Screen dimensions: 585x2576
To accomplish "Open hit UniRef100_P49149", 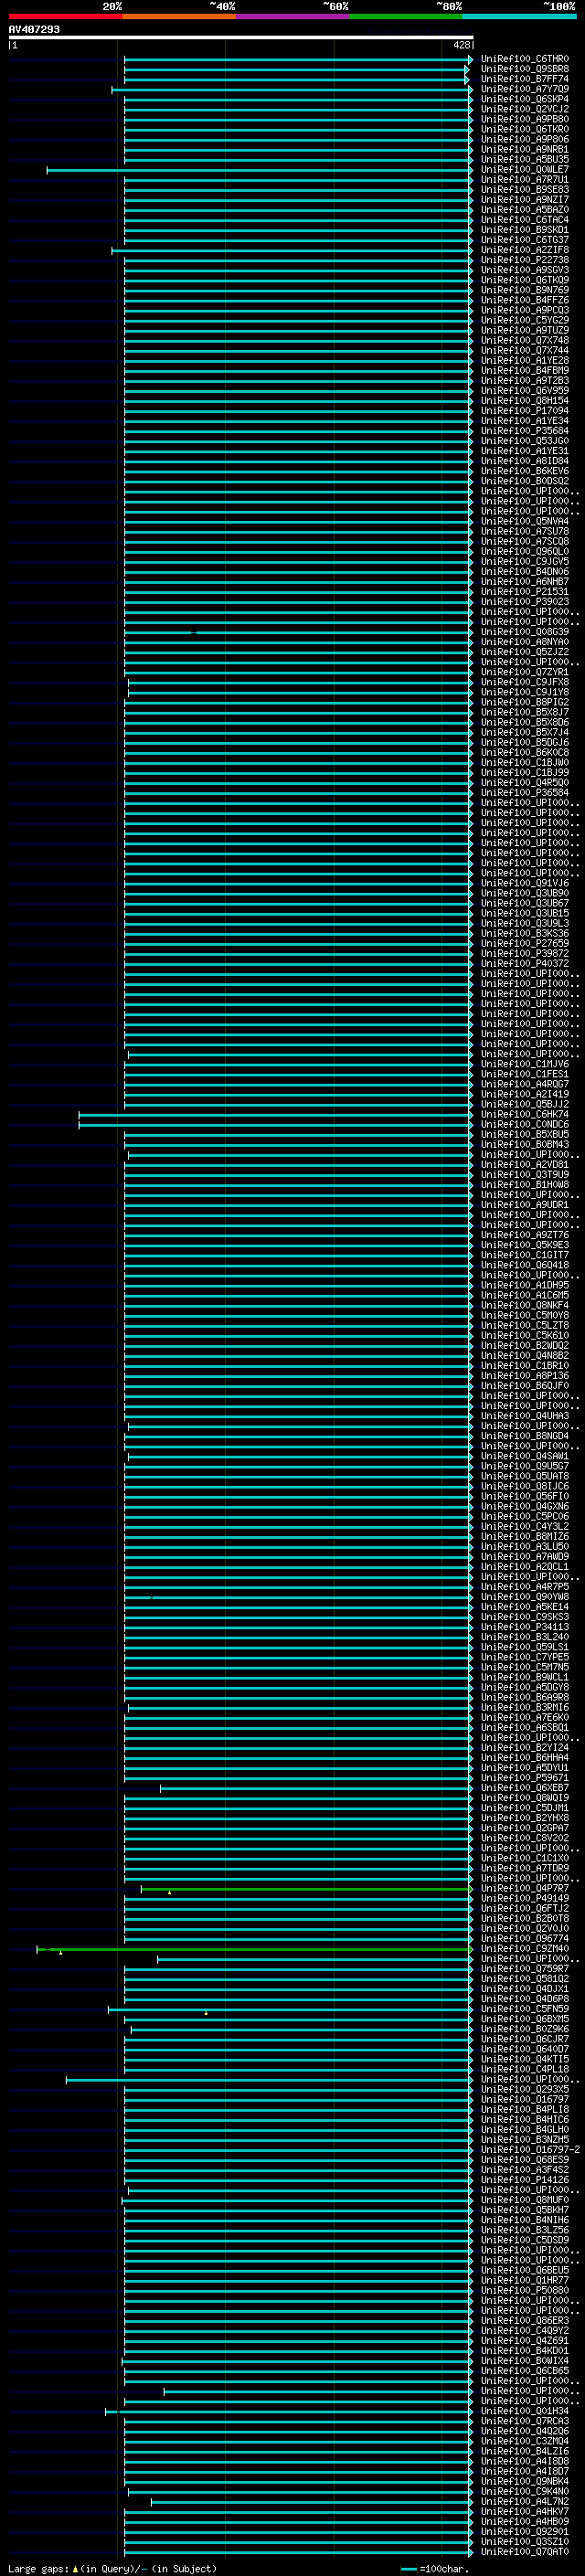I will [x=524, y=1899].
